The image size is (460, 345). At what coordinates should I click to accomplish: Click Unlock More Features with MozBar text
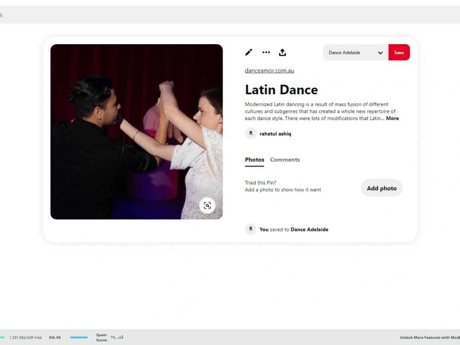click(430, 338)
